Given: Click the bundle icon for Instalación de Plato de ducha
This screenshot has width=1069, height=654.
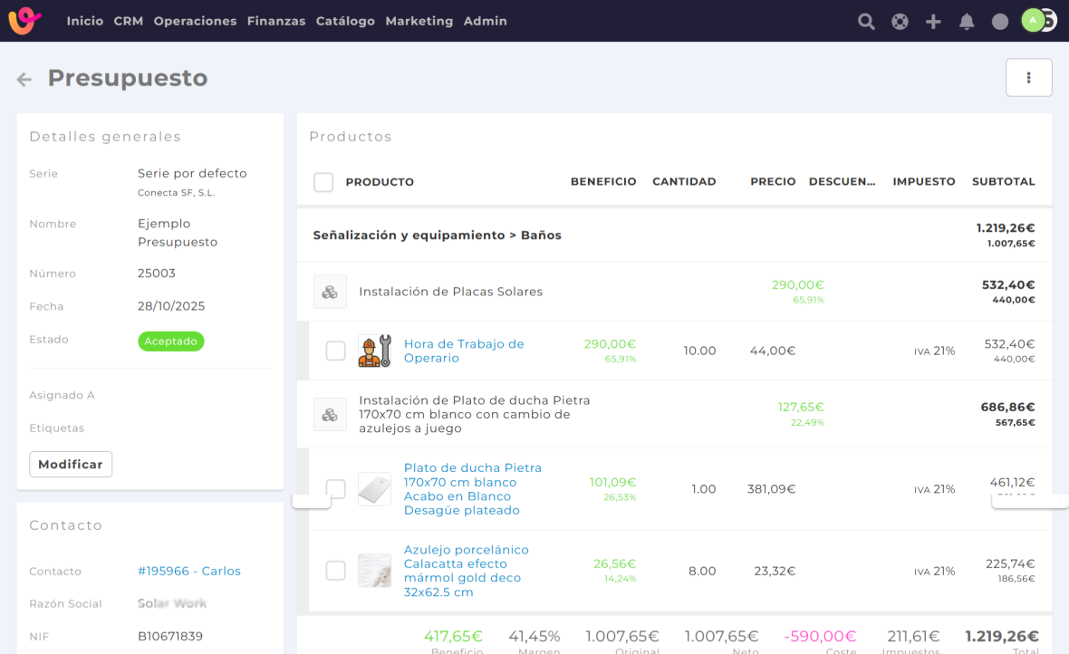Looking at the screenshot, I should coord(330,414).
